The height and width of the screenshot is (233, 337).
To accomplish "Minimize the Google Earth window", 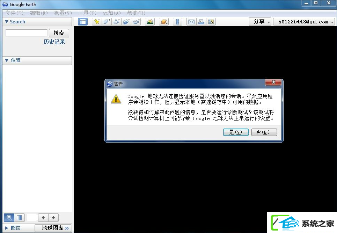I will 306,3.
